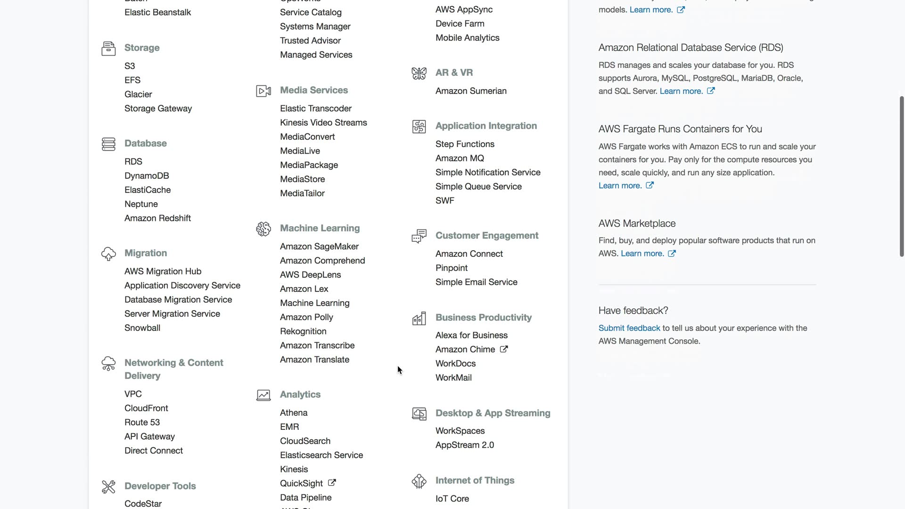
Task: Click the Submit feedback link
Action: 629,328
